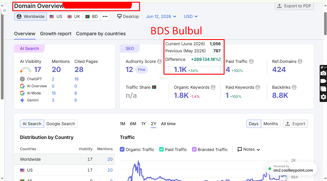Set the chart range to 2Y
The width and height of the screenshot is (327, 181).
coord(154,124)
